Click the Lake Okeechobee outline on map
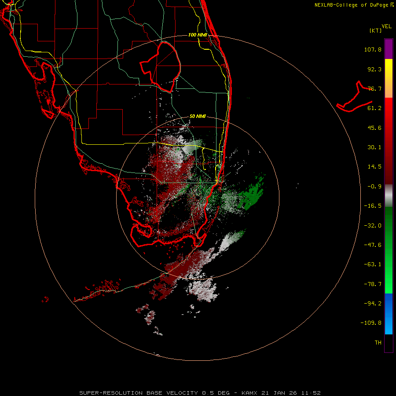396x396 pixels. pyautogui.click(x=161, y=67)
